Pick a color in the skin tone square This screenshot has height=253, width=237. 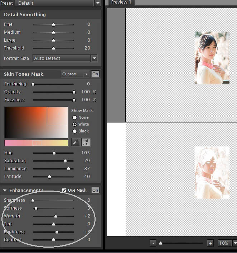pos(36,122)
